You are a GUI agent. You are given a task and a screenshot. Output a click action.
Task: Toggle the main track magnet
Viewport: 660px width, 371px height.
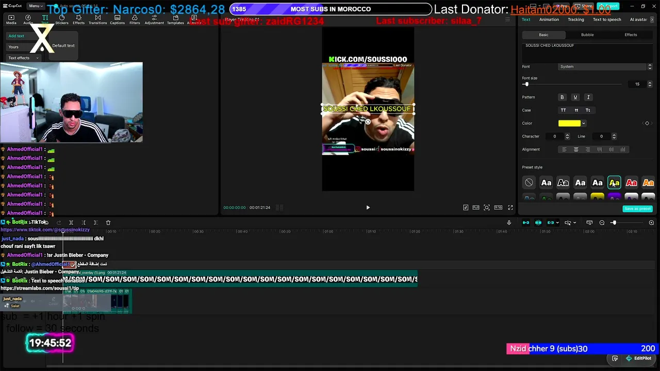[x=526, y=223]
